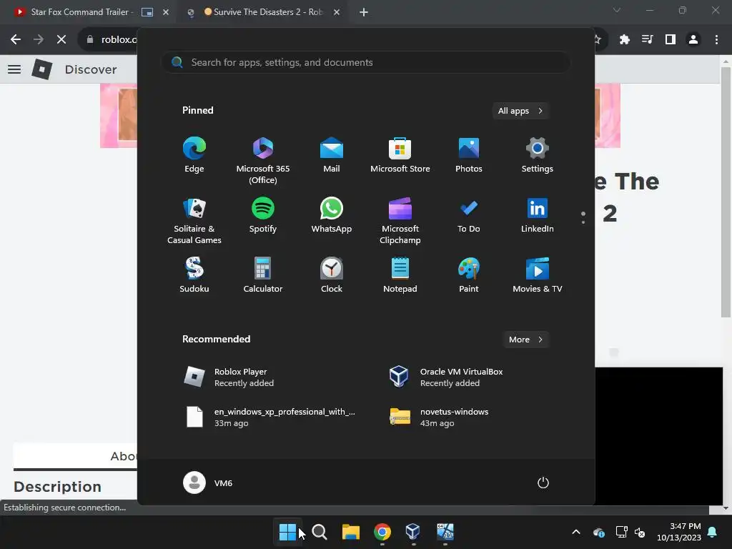Go back in Chrome

point(16,40)
